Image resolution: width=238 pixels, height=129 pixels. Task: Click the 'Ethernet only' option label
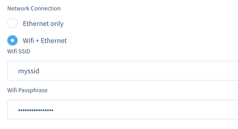tap(43, 24)
